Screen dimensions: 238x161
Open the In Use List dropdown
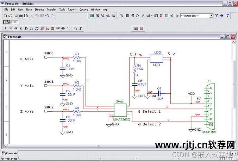point(211,16)
